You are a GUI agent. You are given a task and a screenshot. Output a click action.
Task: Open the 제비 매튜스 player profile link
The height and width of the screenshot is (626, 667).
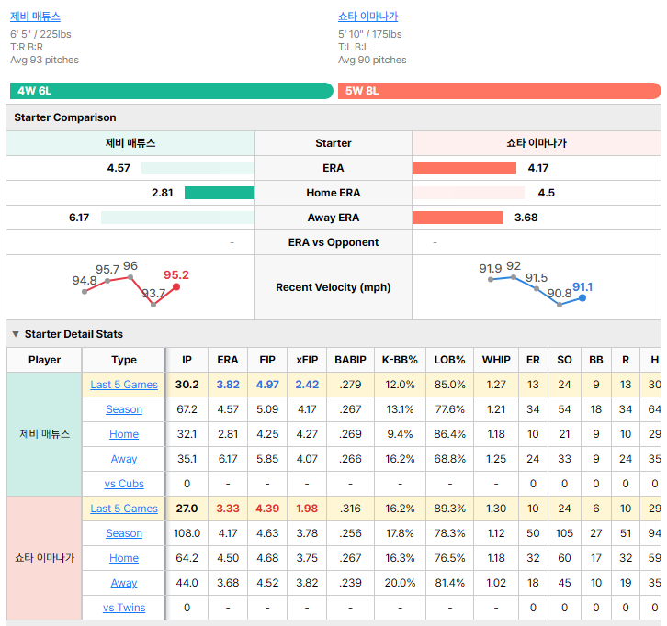tap(35, 17)
